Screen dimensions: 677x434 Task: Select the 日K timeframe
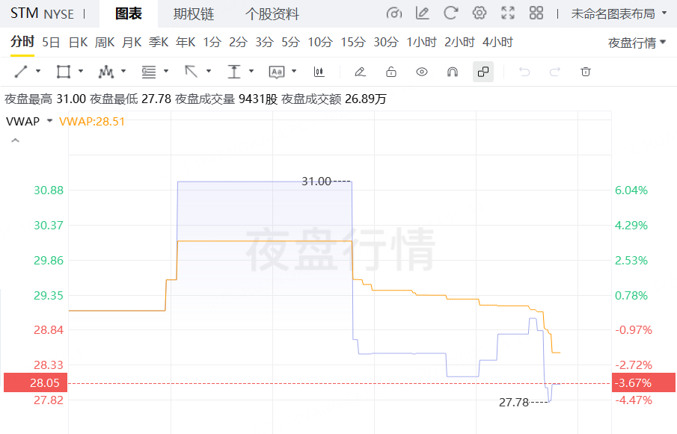coord(78,42)
